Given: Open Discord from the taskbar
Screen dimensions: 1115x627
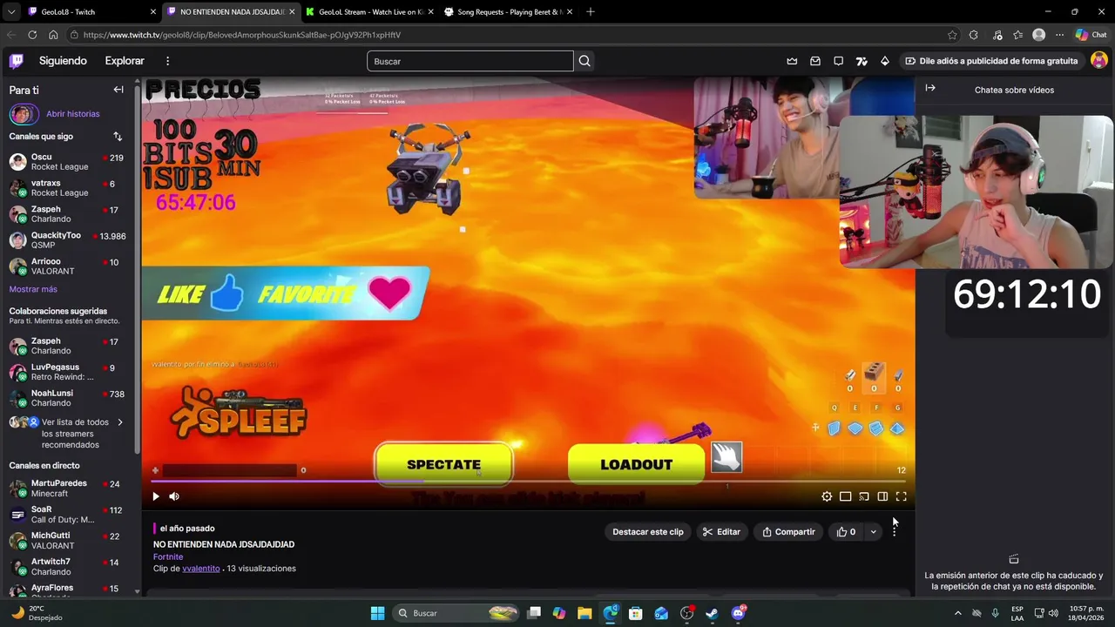Looking at the screenshot, I should 738,613.
